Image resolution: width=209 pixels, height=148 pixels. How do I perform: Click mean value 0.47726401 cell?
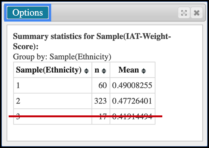point(133,101)
